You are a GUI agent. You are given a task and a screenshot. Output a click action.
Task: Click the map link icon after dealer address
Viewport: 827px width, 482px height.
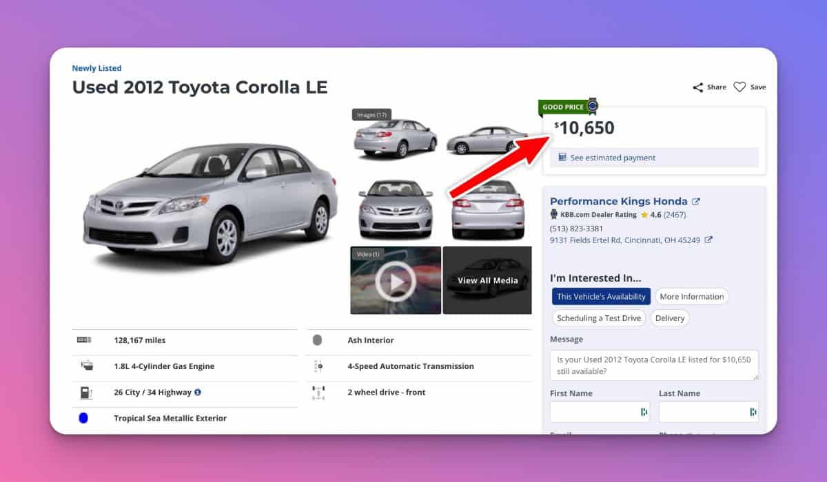(x=708, y=240)
